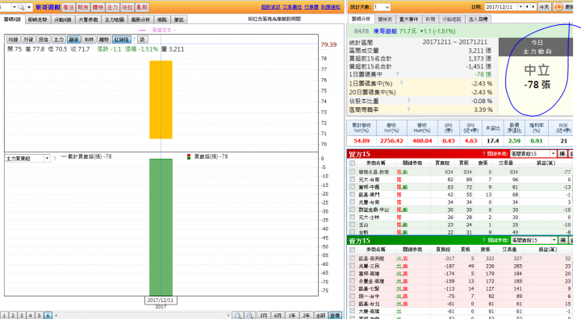Viewport: 581px width, 319px height.
Task: Tick the header checkbox in the 買方15 table
Action: pyautogui.click(x=352, y=163)
